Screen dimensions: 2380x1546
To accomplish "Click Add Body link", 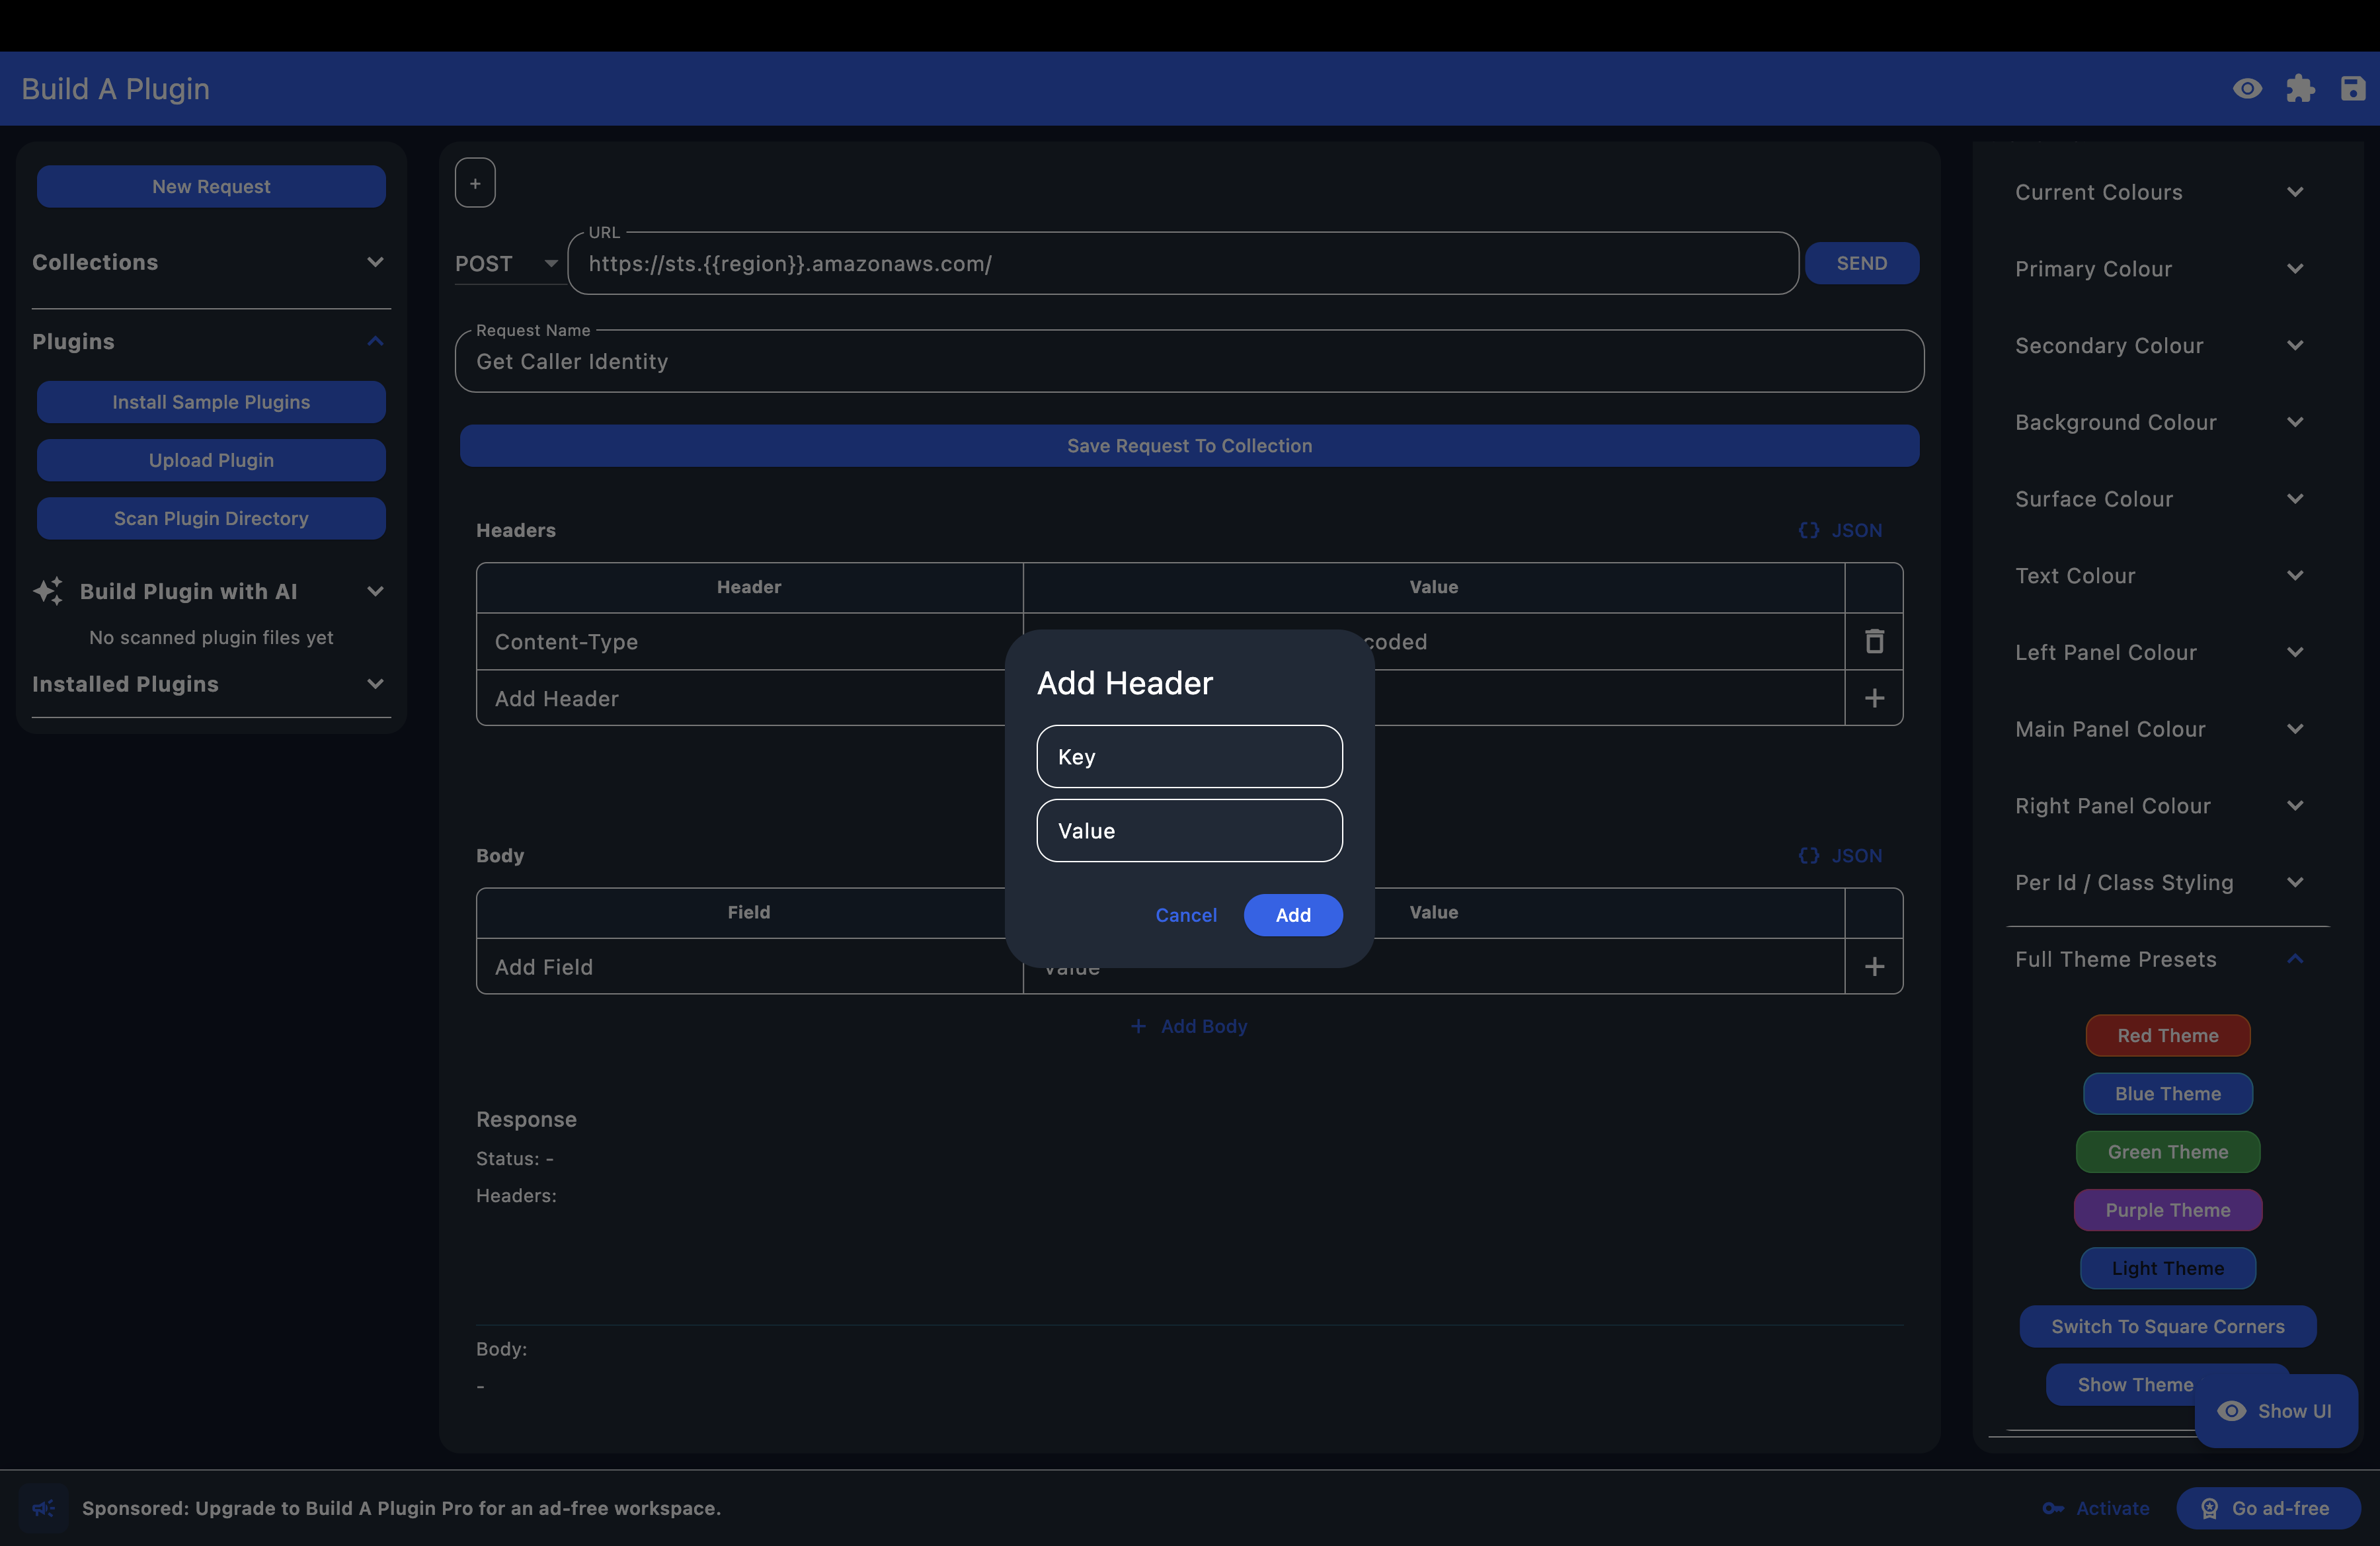I will (x=1189, y=1026).
